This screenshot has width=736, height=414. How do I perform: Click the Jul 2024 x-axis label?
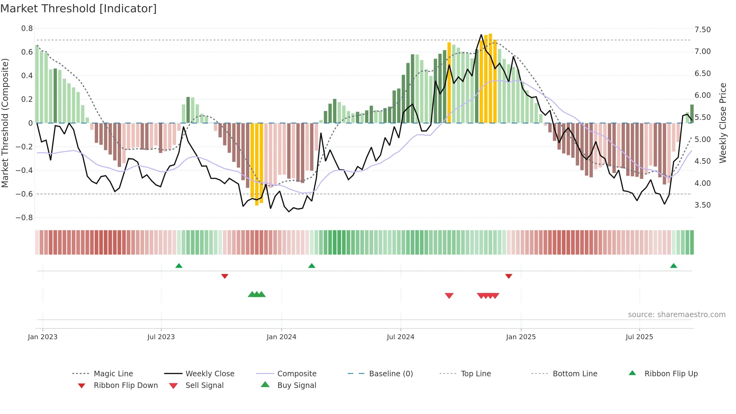(x=401, y=337)
